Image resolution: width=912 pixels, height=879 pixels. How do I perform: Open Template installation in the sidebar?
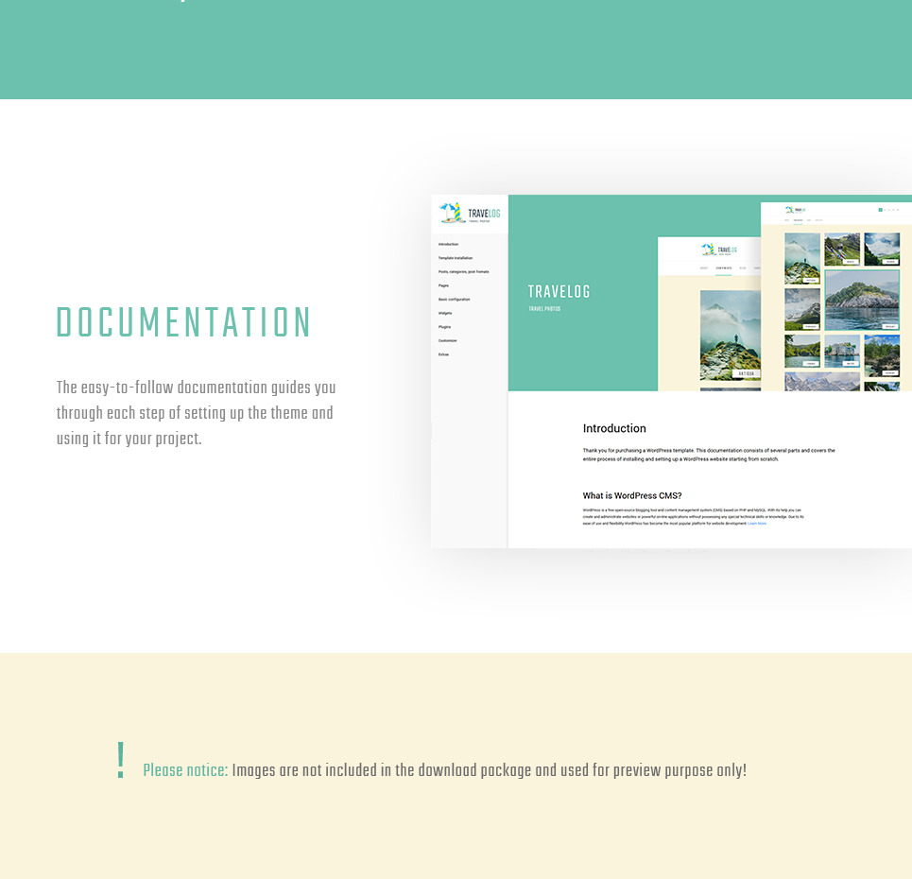tap(456, 258)
